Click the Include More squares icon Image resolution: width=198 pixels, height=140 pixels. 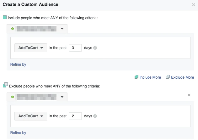pos(136,77)
